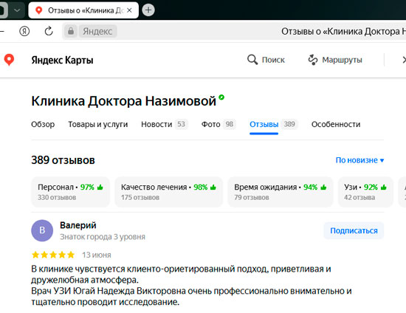Filter reviews by Качество лечения chip
Image resolution: width=406 pixels, height=313 pixels.
[x=168, y=192]
